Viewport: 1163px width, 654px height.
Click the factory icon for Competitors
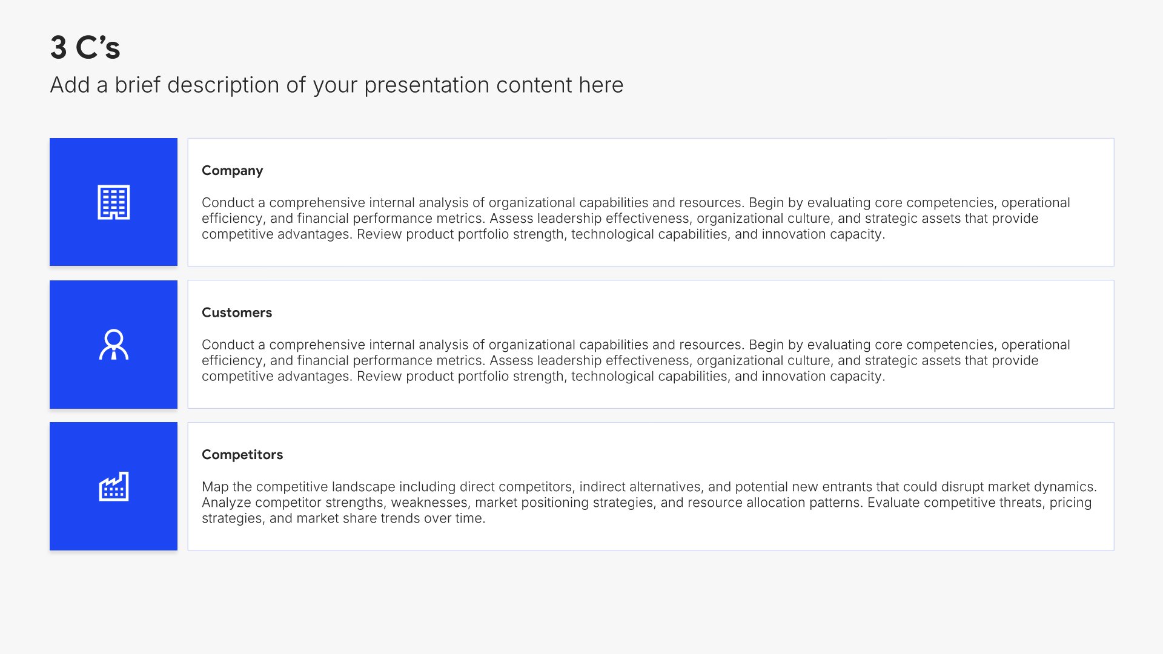[x=113, y=486]
